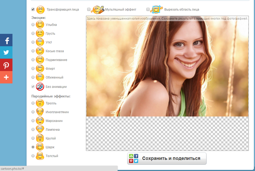
Task: Click the Марсианин label text
Action: coord(54,121)
